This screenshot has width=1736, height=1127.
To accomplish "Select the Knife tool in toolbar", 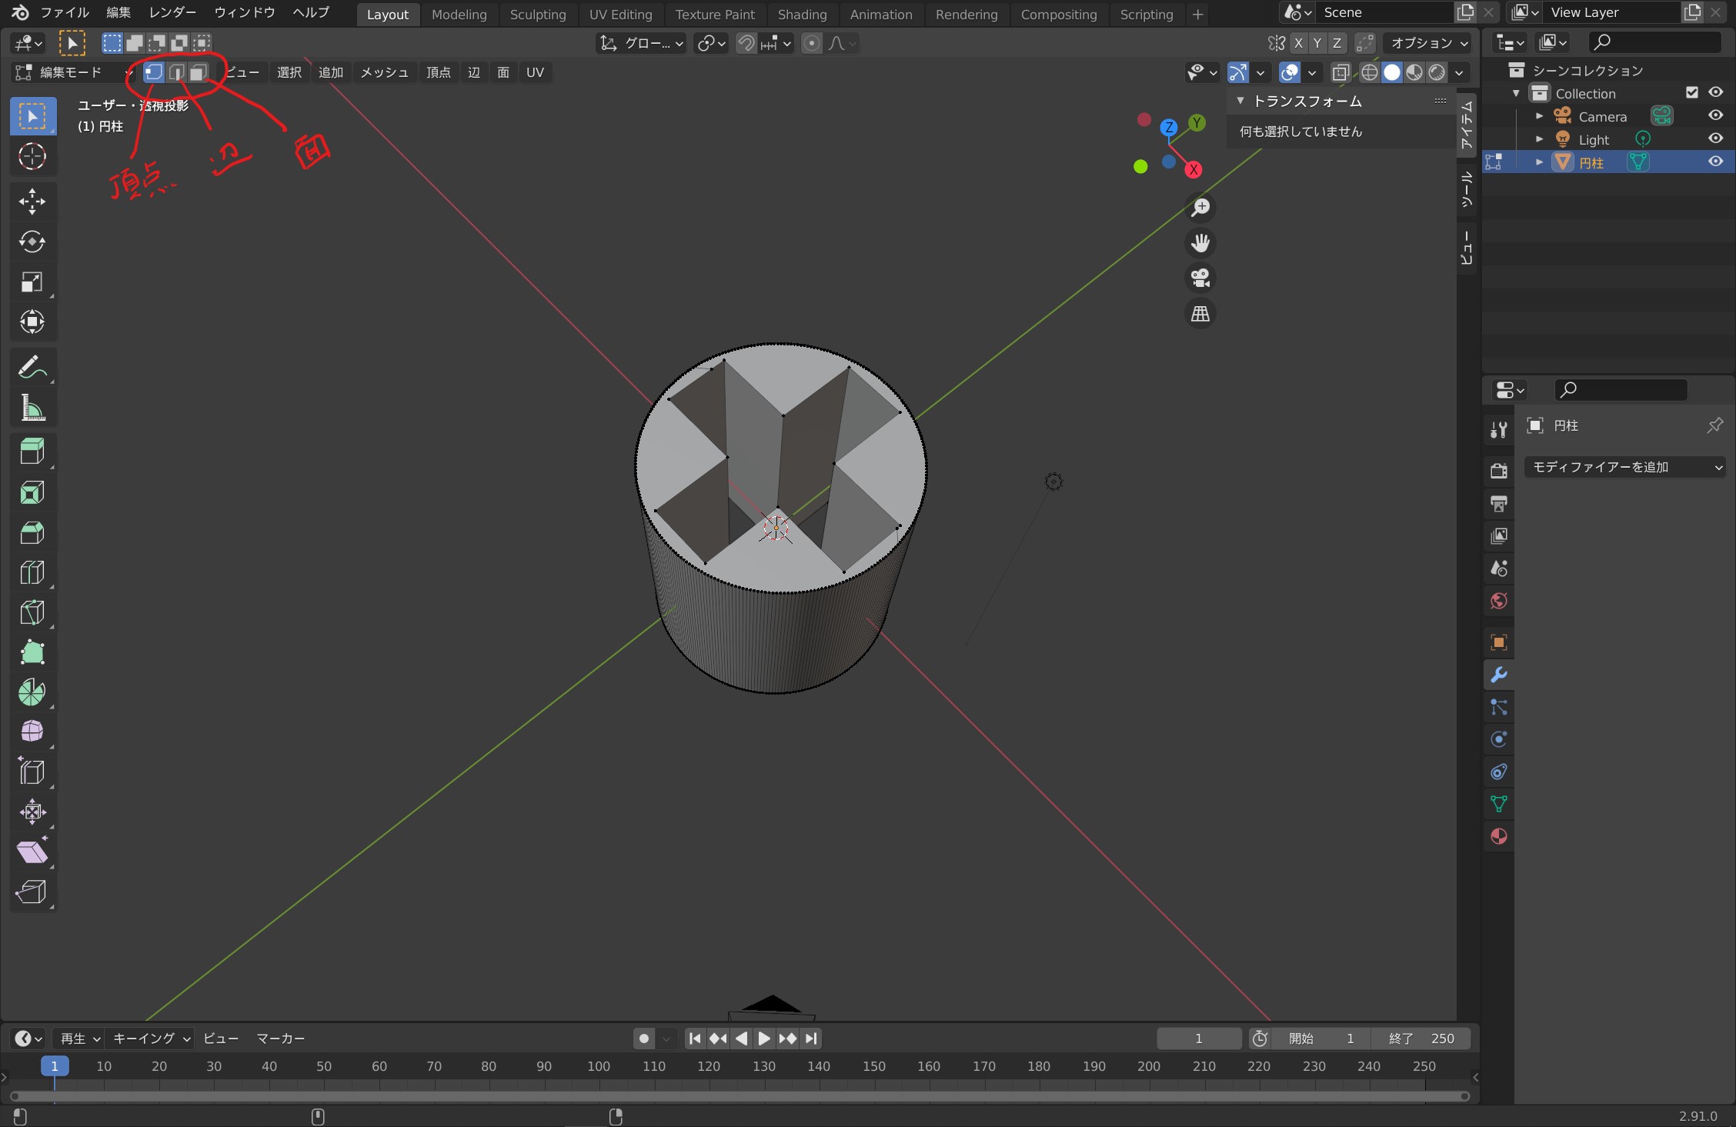I will (x=32, y=612).
